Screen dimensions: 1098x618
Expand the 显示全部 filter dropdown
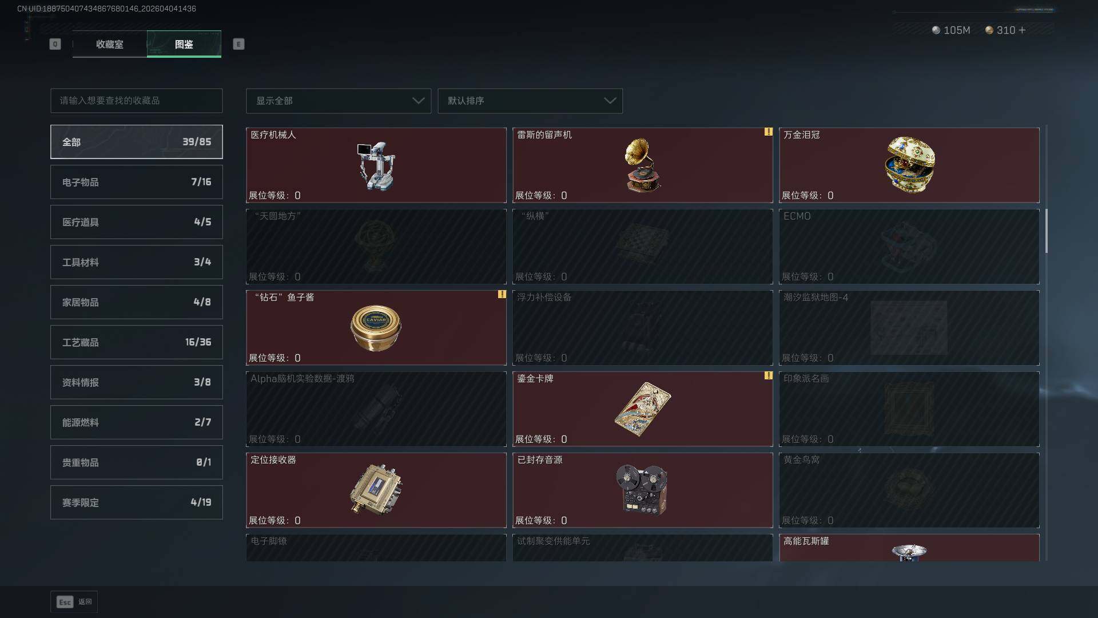click(339, 101)
